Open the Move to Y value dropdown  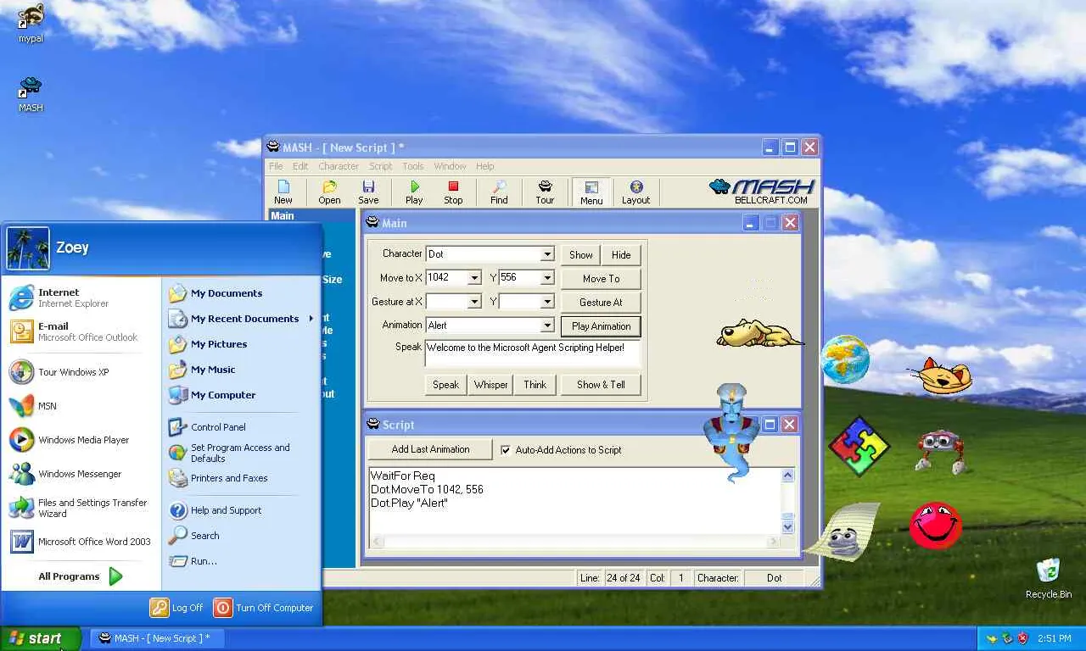547,278
